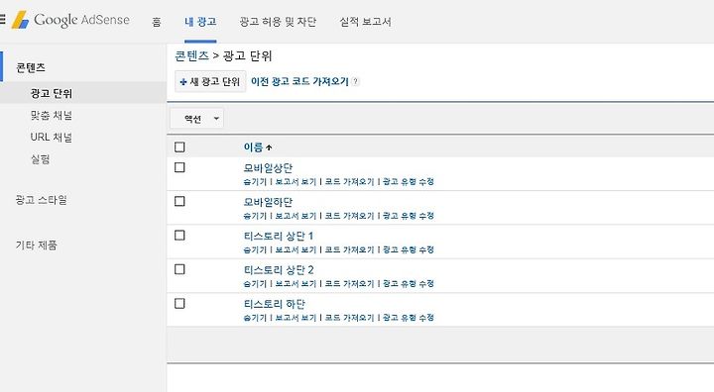Select 맞춤 채널 in the sidebar
This screenshot has width=714, height=392.
[x=52, y=116]
